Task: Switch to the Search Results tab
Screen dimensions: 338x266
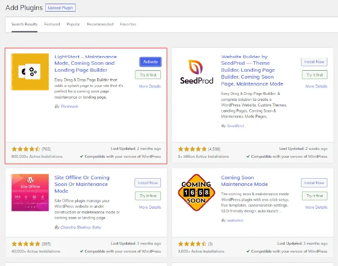Action: (x=25, y=24)
